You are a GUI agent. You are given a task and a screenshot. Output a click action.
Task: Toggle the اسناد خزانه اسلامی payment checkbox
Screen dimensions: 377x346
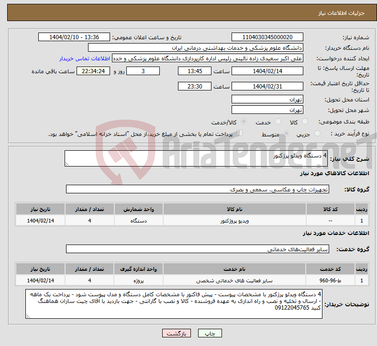(x=239, y=133)
